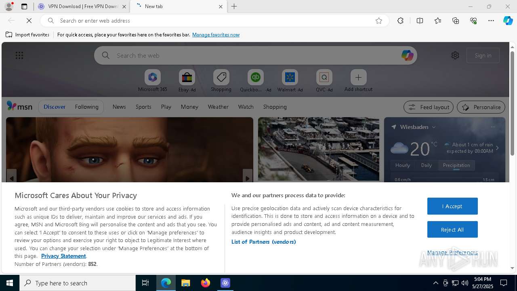Go to next story with right arrow

tap(247, 178)
